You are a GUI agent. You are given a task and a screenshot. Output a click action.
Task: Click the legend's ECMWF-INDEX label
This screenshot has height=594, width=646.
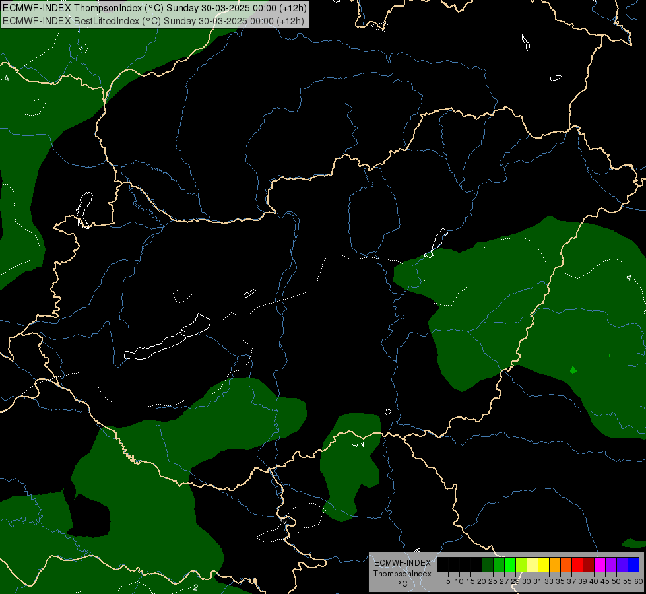tap(403, 563)
